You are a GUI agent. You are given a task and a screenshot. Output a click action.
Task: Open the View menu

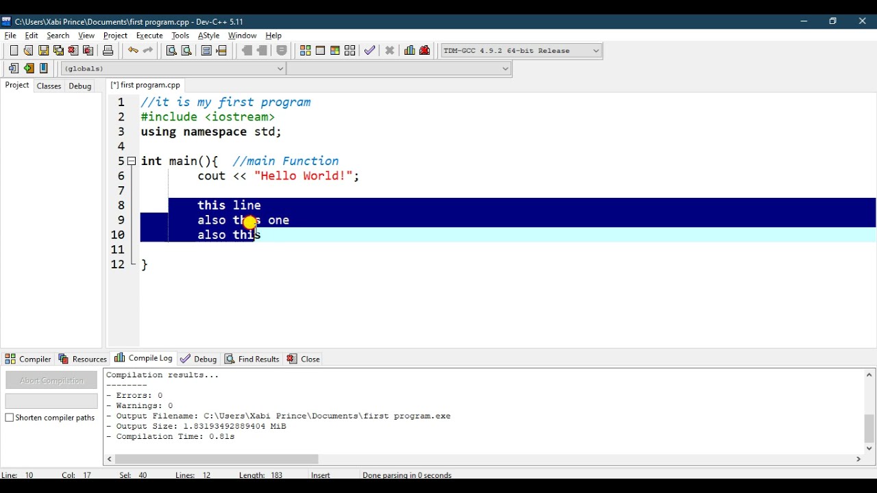pos(86,36)
